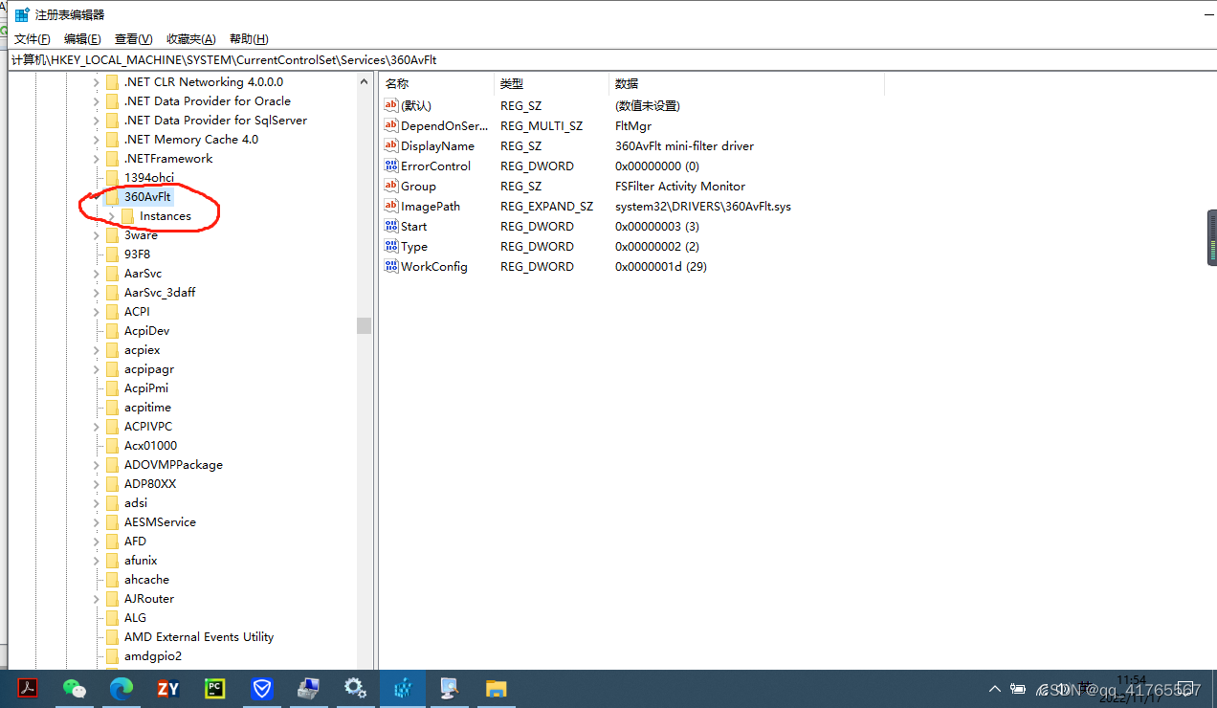Viewport: 1217px width, 708px height.
Task: Open the 查看(V) menu
Action: pos(133,39)
